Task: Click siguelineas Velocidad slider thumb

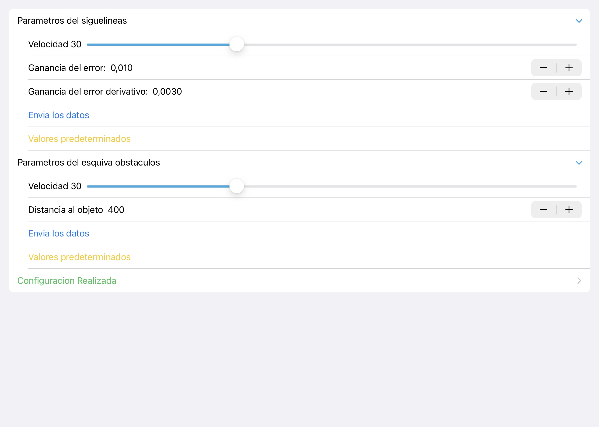Action: 236,44
